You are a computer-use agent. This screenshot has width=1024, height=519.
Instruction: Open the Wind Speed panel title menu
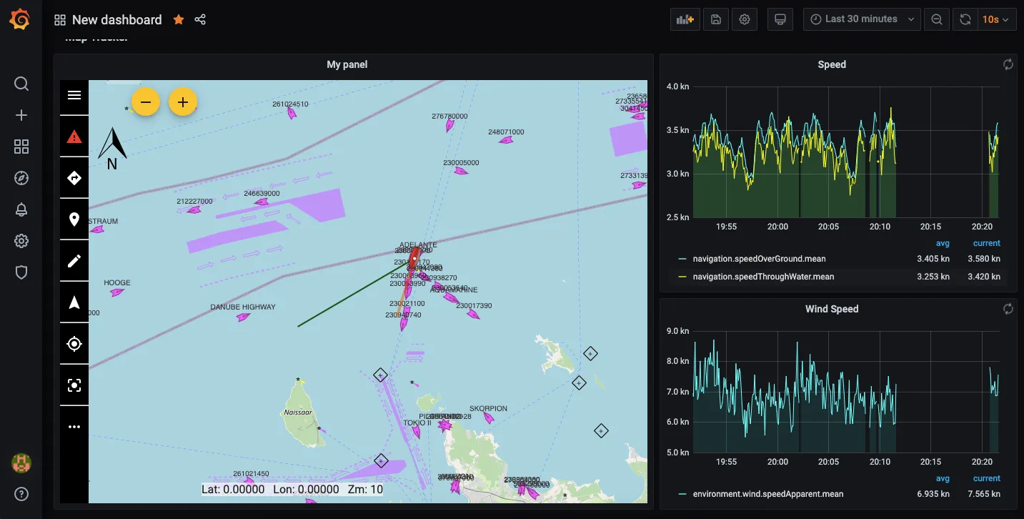pyautogui.click(x=831, y=309)
